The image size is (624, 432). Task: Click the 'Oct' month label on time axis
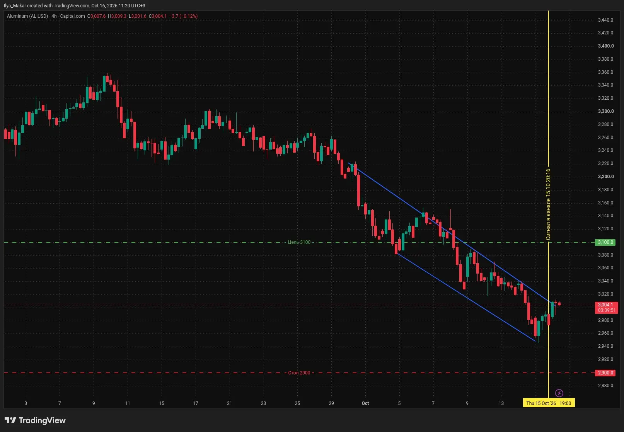[365, 403]
